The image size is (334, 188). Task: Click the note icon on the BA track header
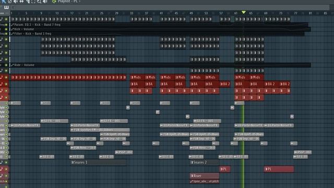tap(2, 84)
